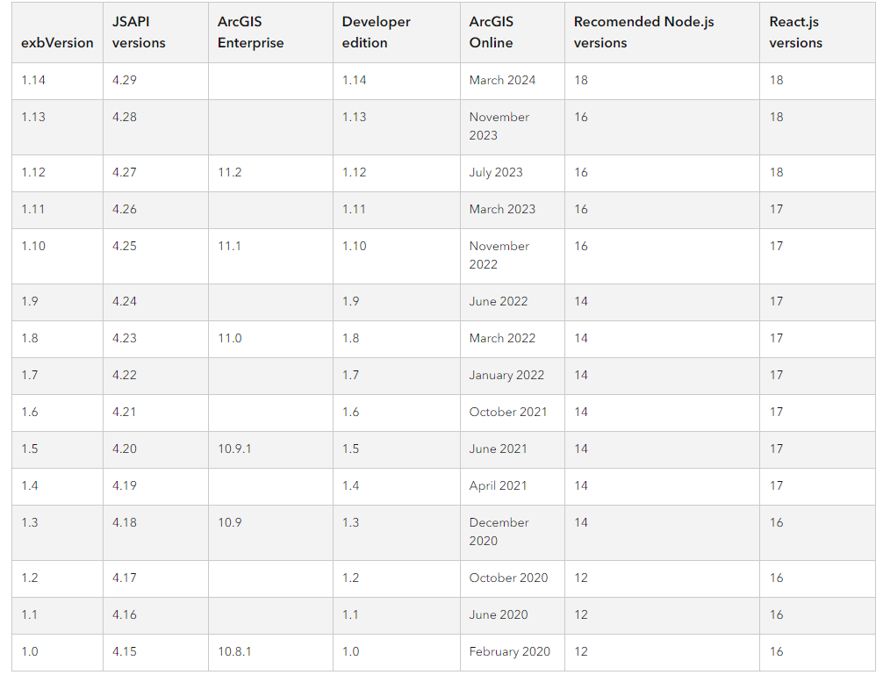Select the ArcGIS Online column header
The height and width of the screenshot is (675, 883).
492,32
